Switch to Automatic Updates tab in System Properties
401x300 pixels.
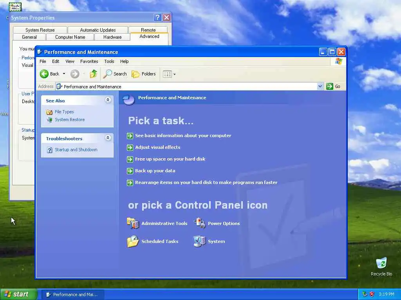pos(98,30)
